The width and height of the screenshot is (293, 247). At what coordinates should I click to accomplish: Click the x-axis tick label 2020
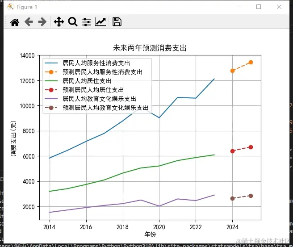(x=159, y=227)
